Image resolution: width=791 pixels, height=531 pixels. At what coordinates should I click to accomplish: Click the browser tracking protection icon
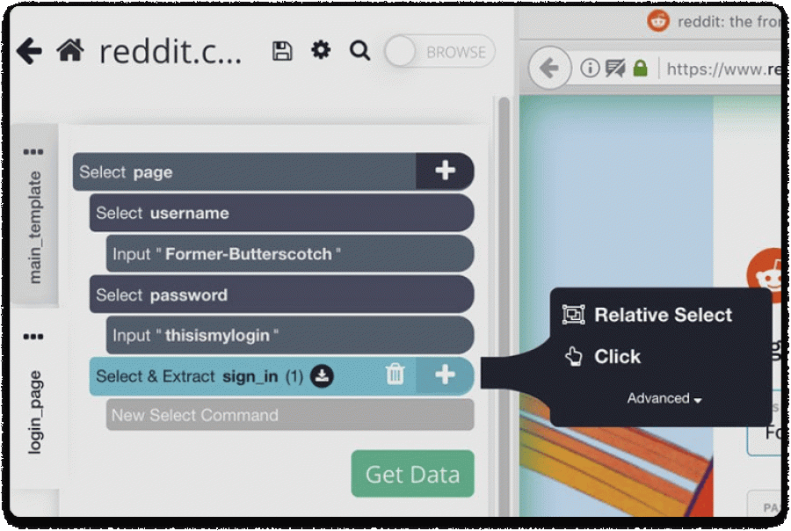tap(615, 68)
